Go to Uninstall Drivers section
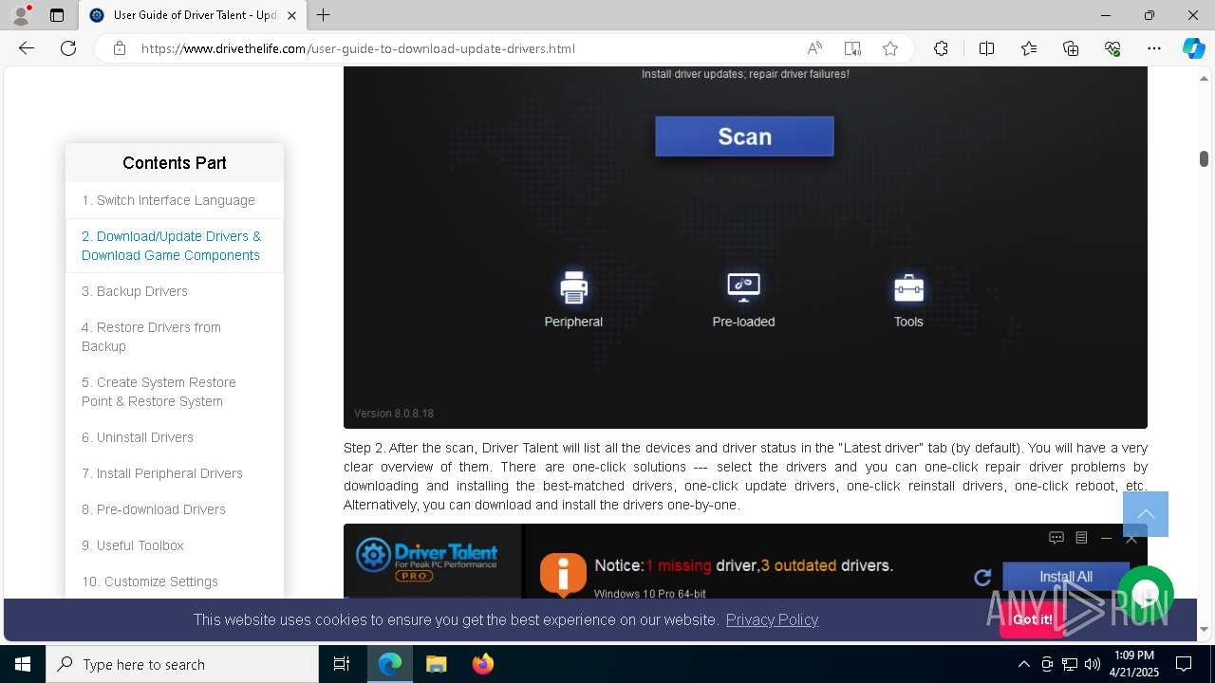Image resolution: width=1215 pixels, height=683 pixels. click(x=175, y=437)
